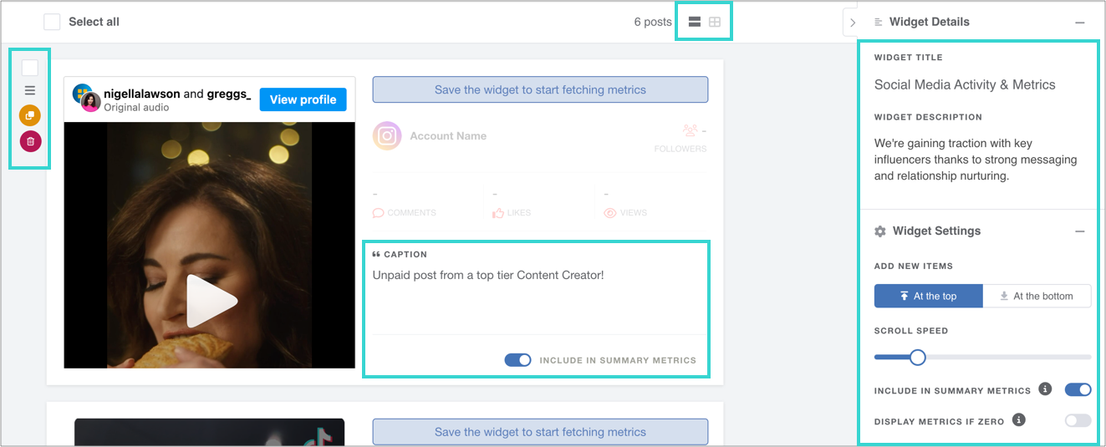Viewport: 1106px width, 447px height.
Task: Open greggs_ profile link
Action: pyautogui.click(x=229, y=94)
